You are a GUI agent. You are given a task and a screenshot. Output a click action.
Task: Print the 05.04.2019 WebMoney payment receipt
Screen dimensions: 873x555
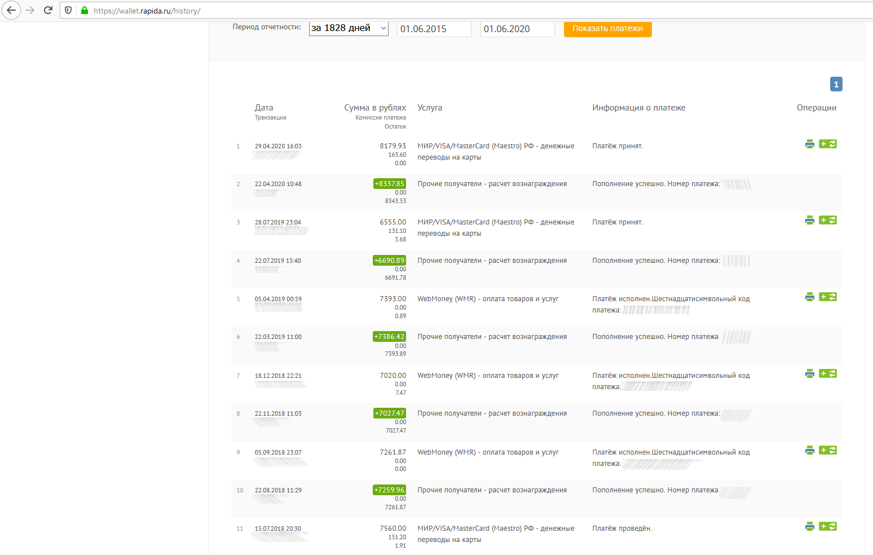pos(810,297)
